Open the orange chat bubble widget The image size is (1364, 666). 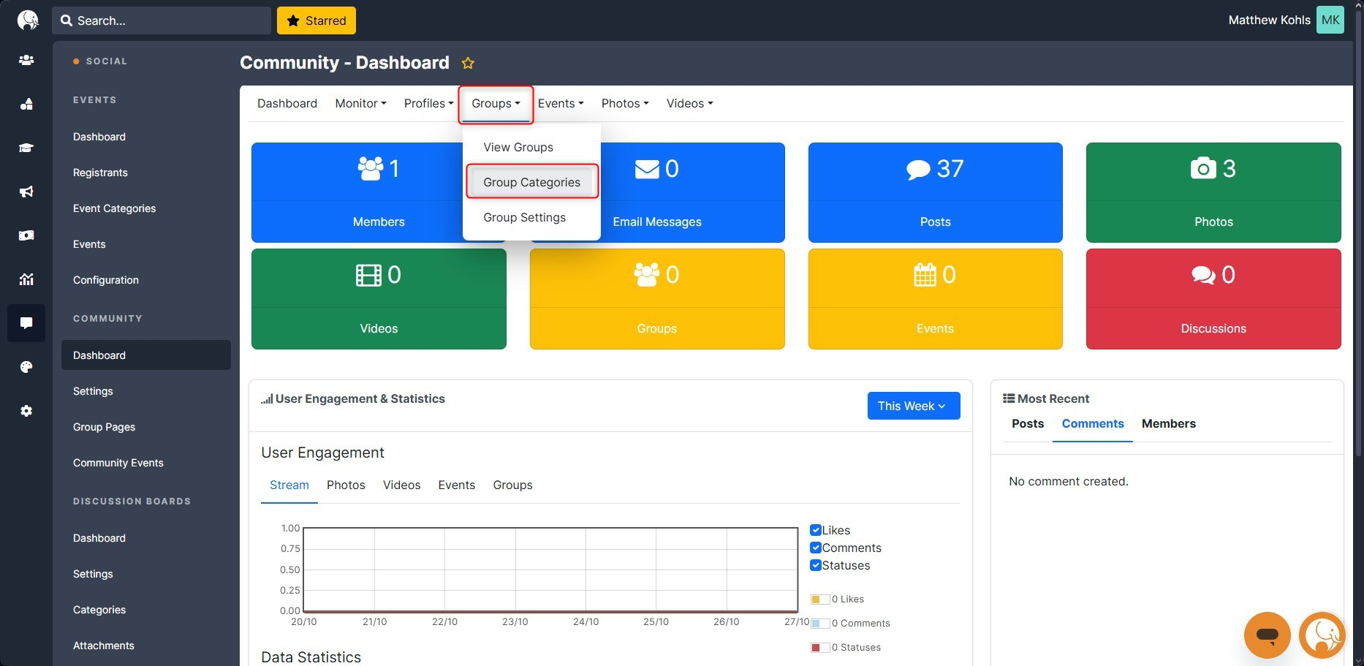click(1267, 635)
